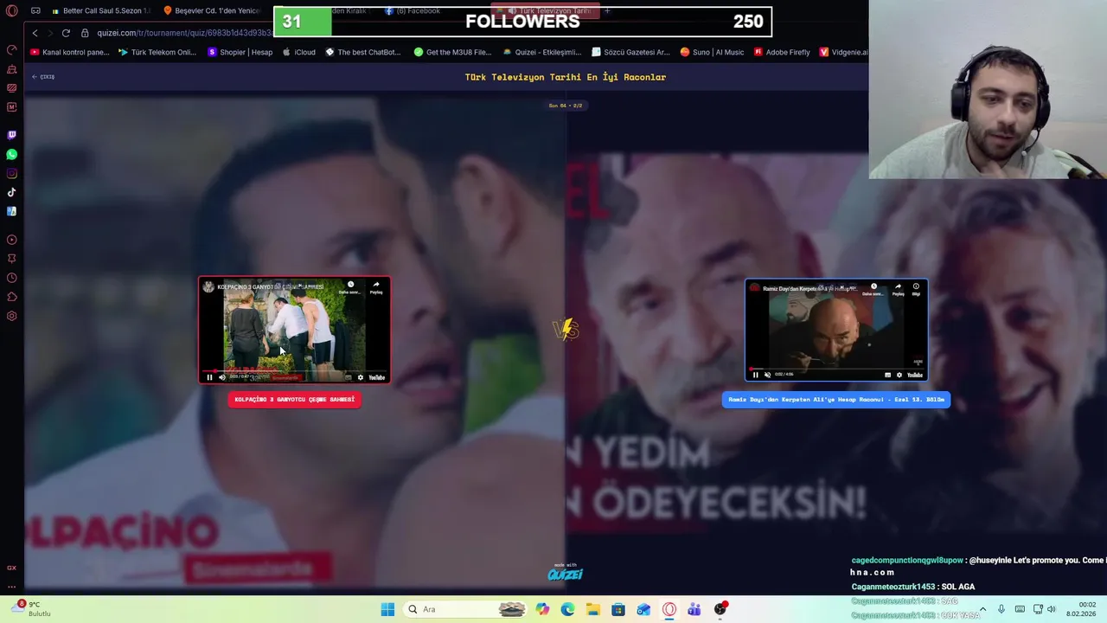Share the Ramiz Dayı video with Paylaş
1107x623 pixels.
(898, 289)
